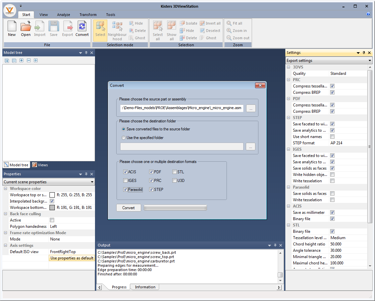375x301 pixels.
Task: Click the Isolate selection icon
Action: [x=188, y=23]
